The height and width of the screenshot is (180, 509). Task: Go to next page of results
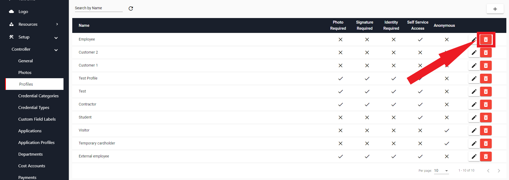pos(499,171)
